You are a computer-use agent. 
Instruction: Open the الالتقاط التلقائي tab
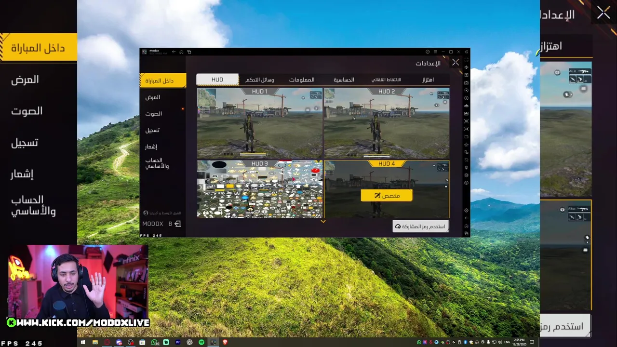[386, 80]
